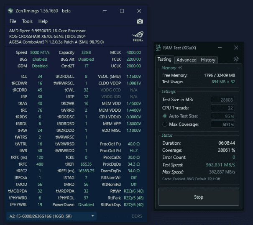This screenshot has height=225, width=253.
Task: Click the ROG logo in ZenTimings
Action: (x=138, y=36)
